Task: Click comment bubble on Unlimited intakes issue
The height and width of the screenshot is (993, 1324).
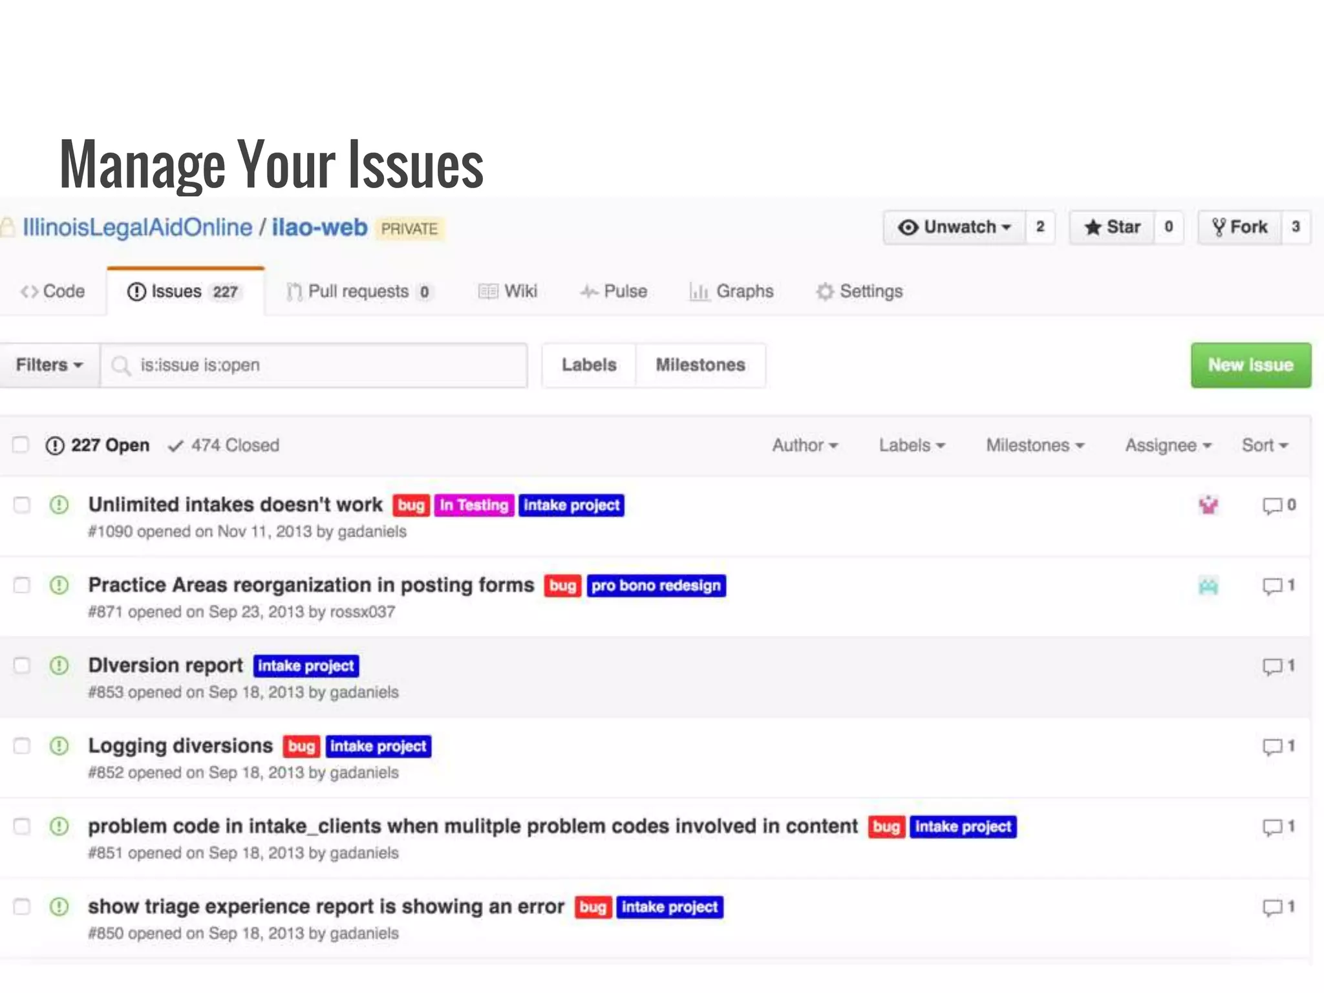Action: 1272,506
